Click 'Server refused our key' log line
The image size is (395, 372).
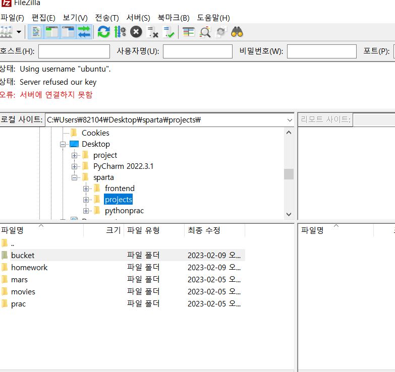point(58,82)
